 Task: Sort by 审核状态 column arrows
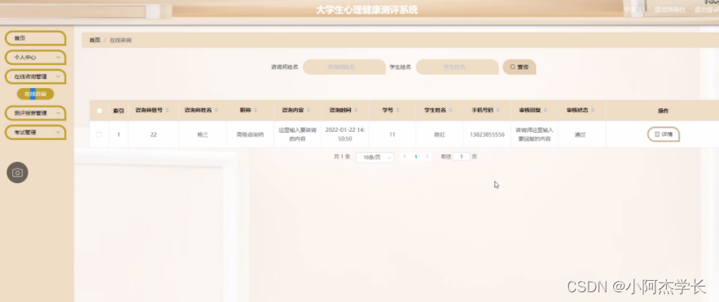tap(593, 111)
